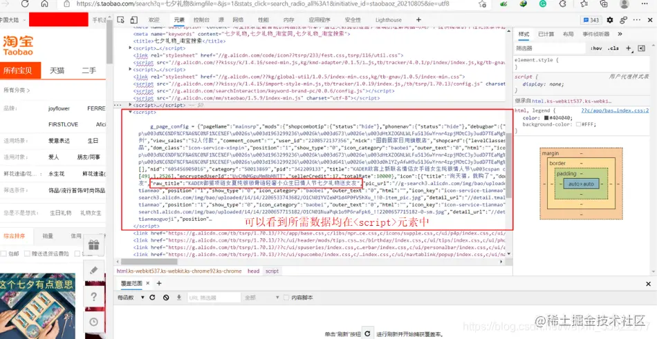Switch to the 已计算 styles tab

545,35
